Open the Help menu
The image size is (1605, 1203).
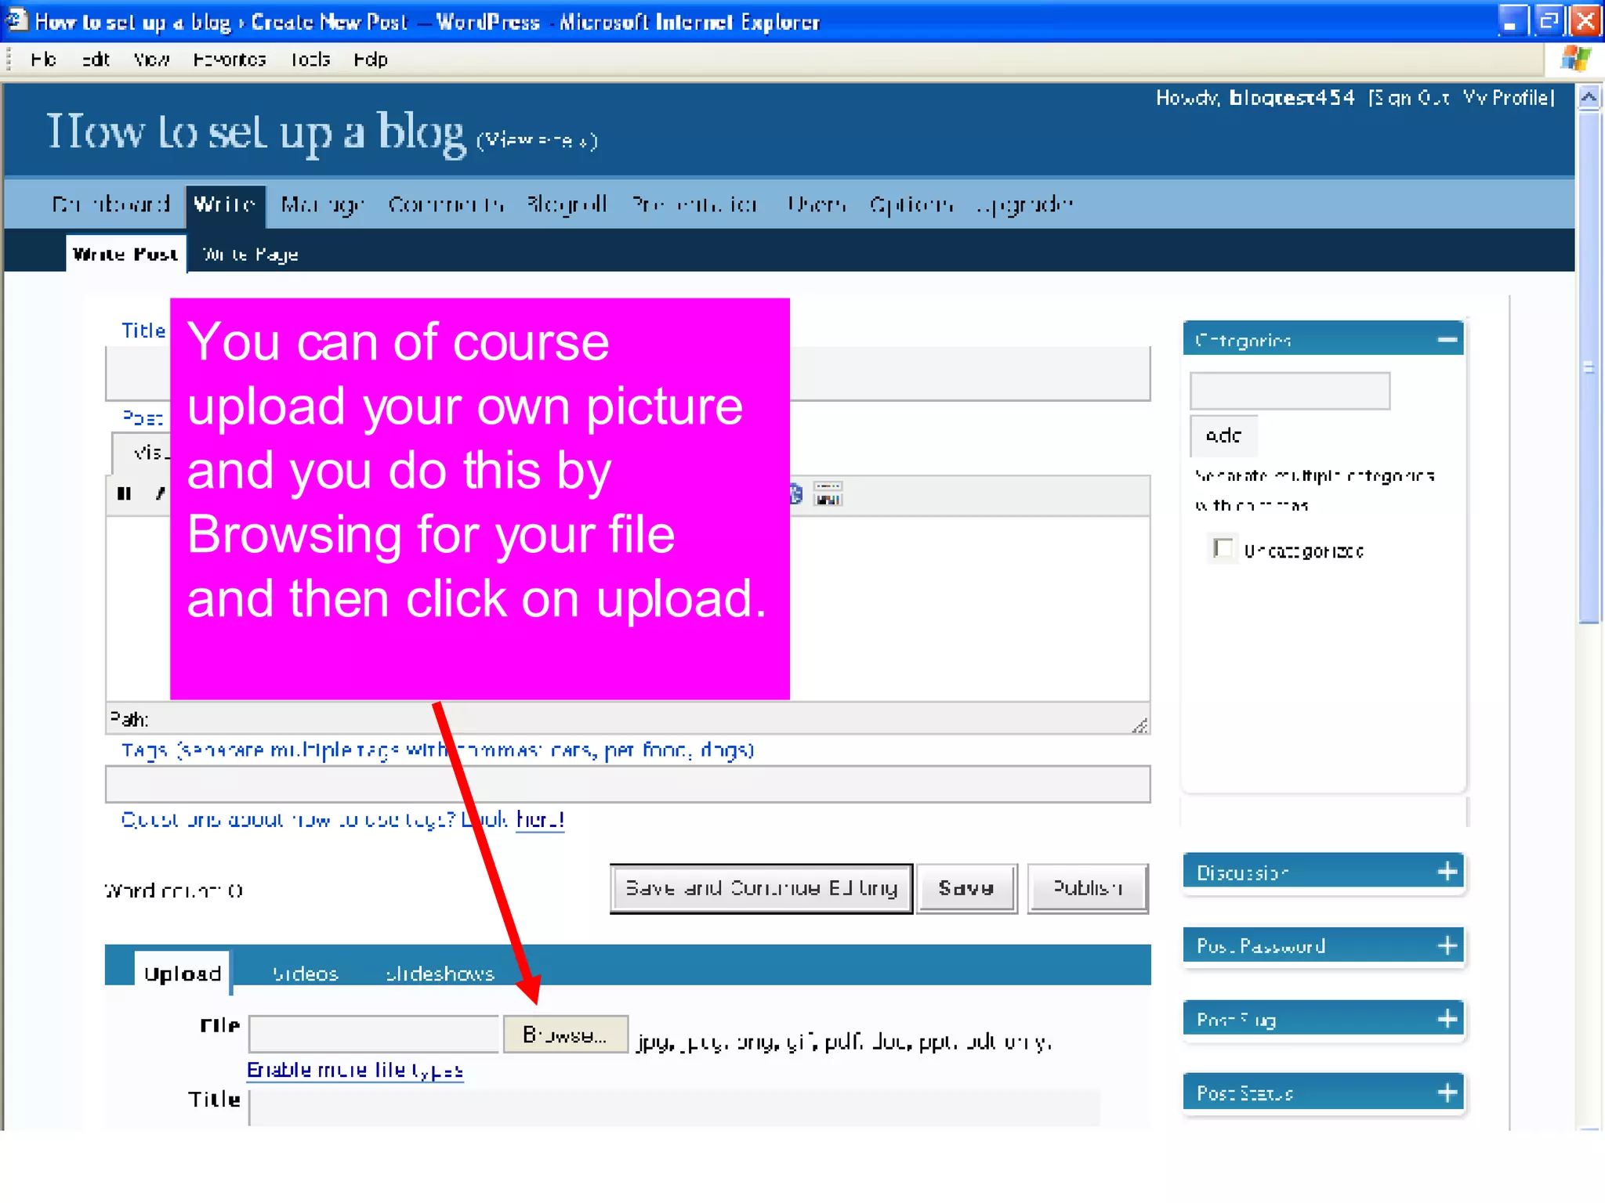[x=371, y=60]
